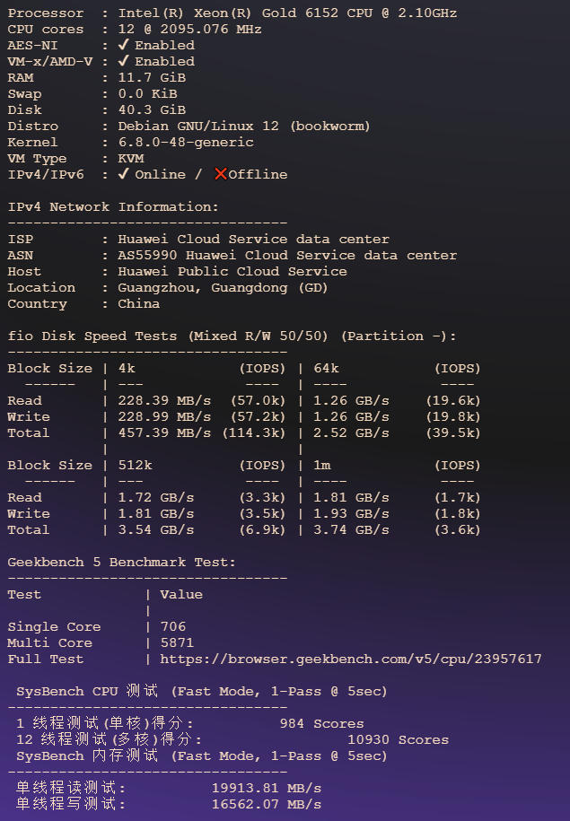Click the Guangzhou, Guangdong location text
Screen dimensions: 570x821
click(223, 287)
